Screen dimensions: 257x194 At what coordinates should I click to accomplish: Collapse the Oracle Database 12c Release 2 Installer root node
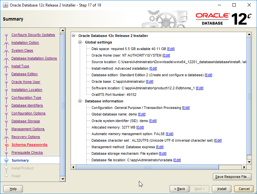coord(74,36)
